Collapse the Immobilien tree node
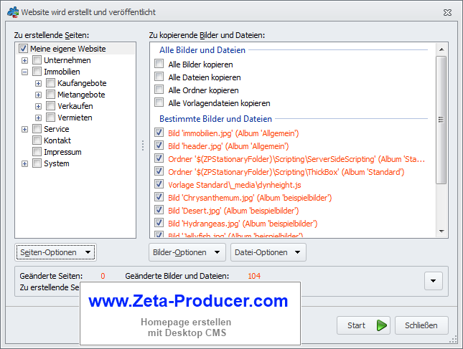The width and height of the screenshot is (463, 349). (x=25, y=72)
